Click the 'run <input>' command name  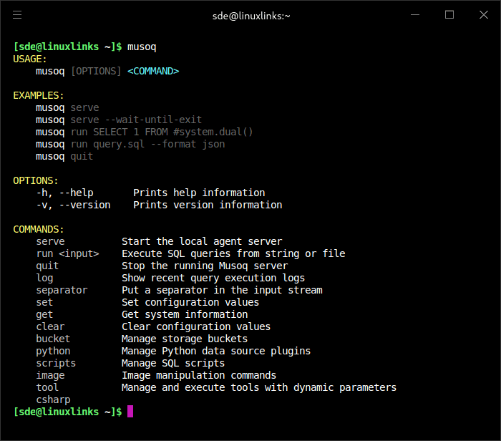point(68,253)
